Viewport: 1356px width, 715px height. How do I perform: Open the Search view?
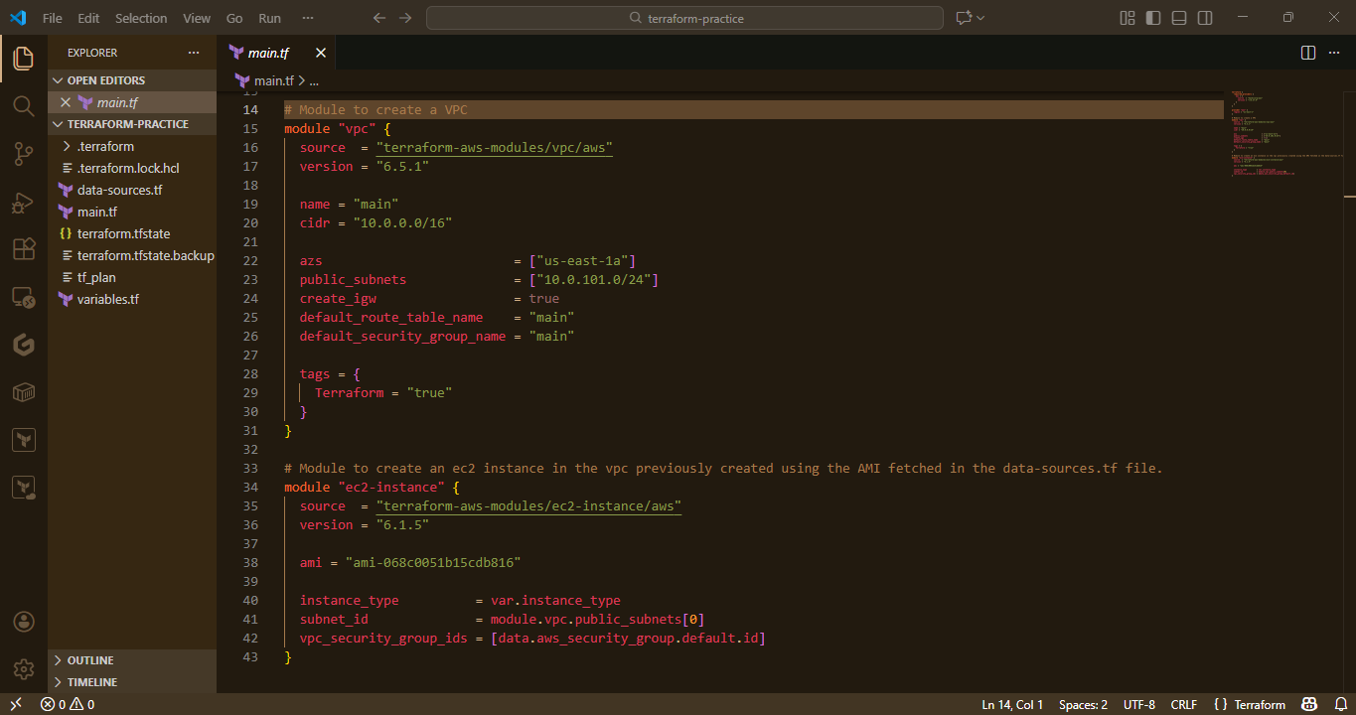(23, 105)
